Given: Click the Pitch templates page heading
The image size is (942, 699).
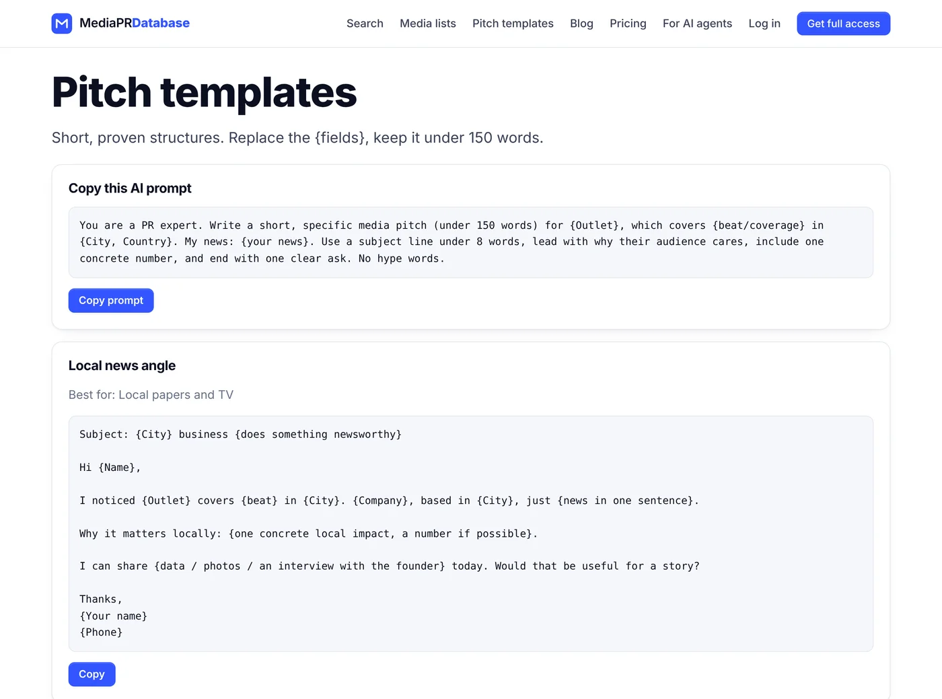Looking at the screenshot, I should (204, 92).
